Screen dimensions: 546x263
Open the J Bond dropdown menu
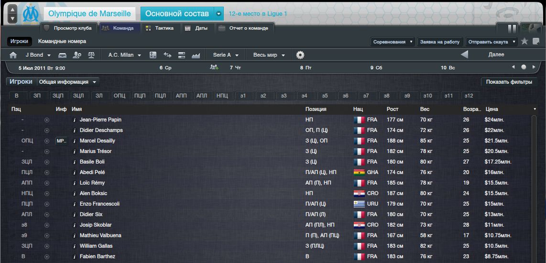(38, 55)
